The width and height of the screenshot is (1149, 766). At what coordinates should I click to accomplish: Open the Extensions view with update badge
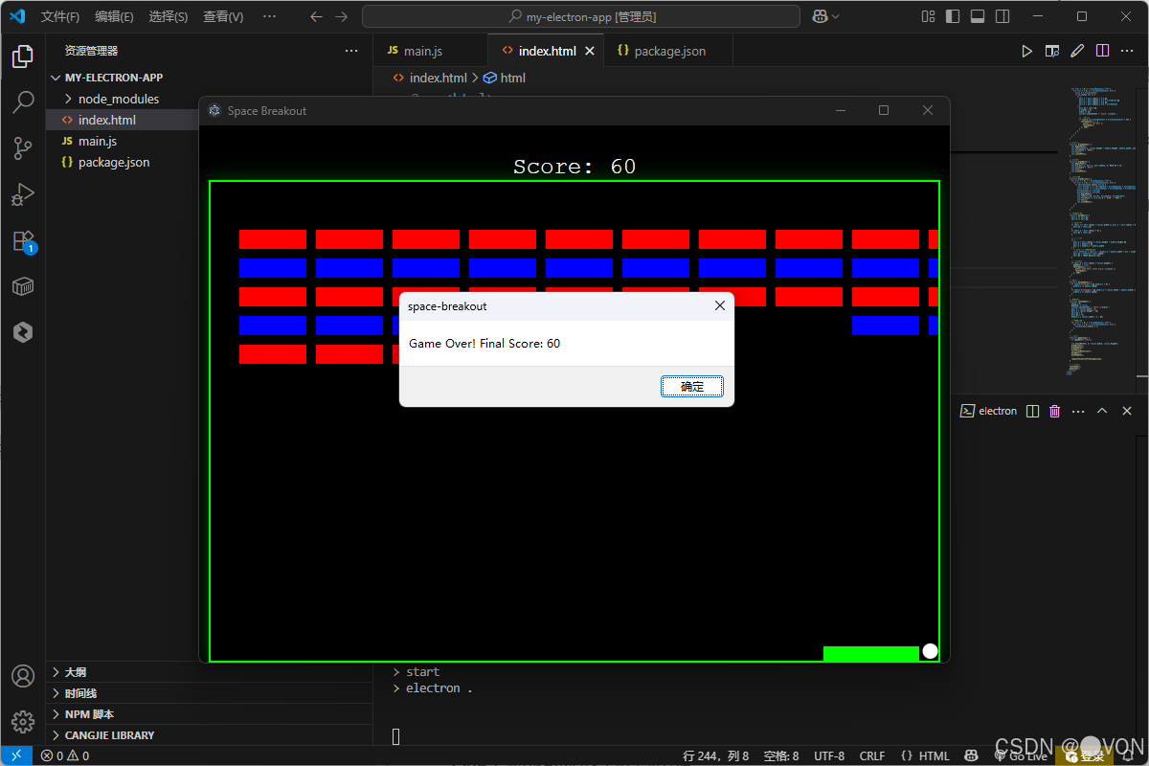[23, 240]
